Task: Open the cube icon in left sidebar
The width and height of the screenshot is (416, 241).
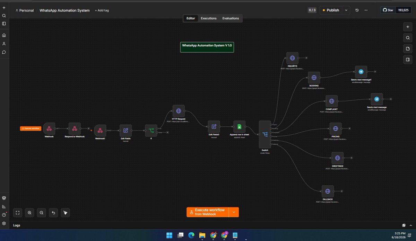Action: pos(4,198)
